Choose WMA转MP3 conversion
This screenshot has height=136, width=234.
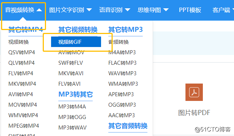click(x=123, y=84)
